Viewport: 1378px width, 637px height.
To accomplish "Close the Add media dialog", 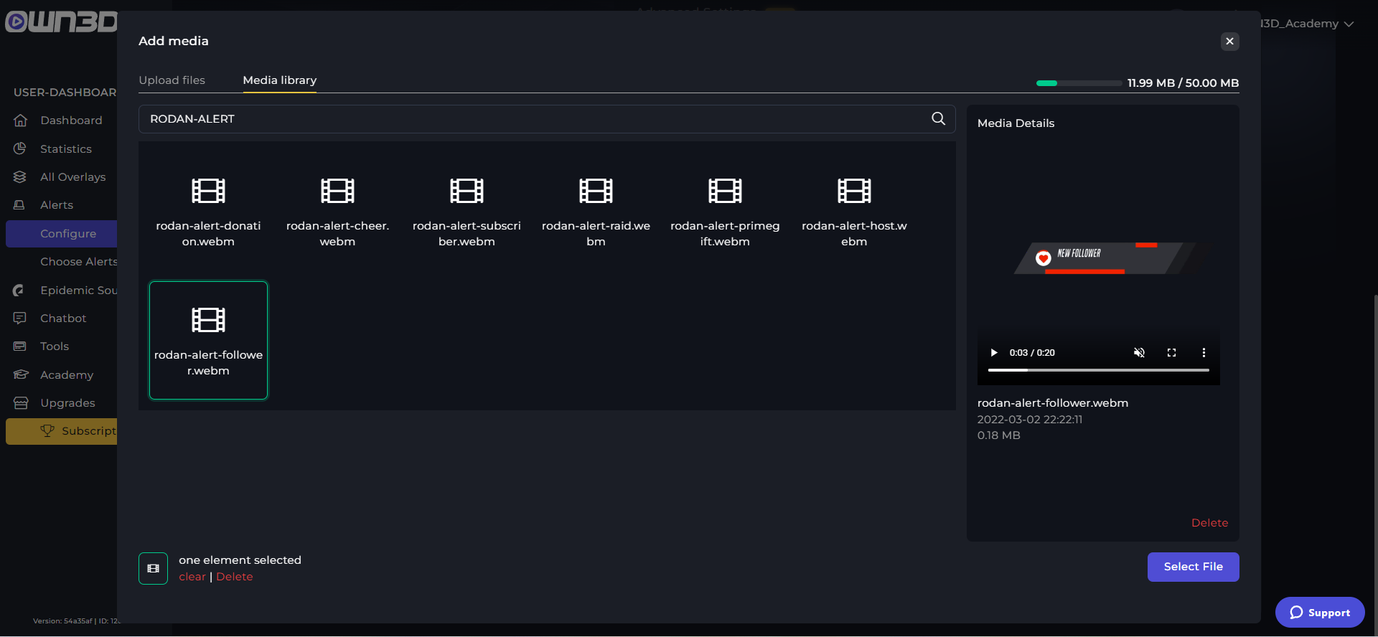I will tap(1229, 42).
